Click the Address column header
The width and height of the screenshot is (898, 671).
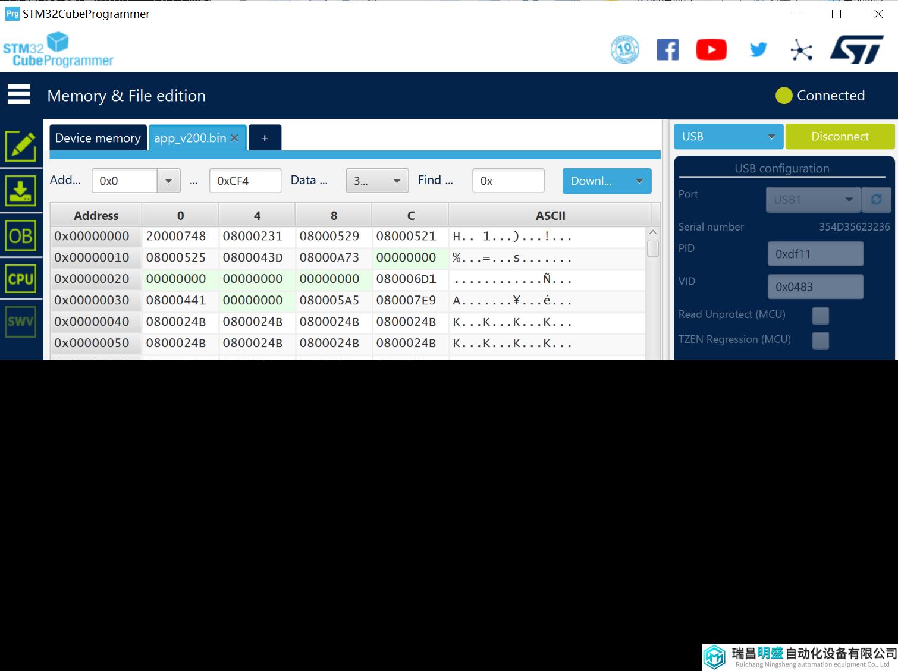pos(96,216)
